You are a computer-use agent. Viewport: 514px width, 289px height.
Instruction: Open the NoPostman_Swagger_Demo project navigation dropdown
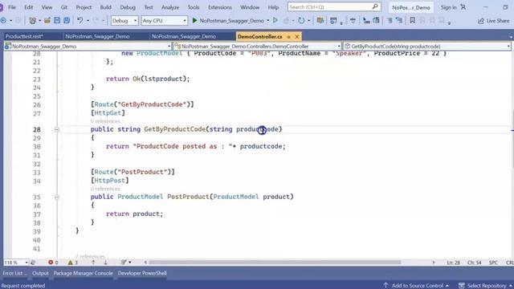point(88,47)
